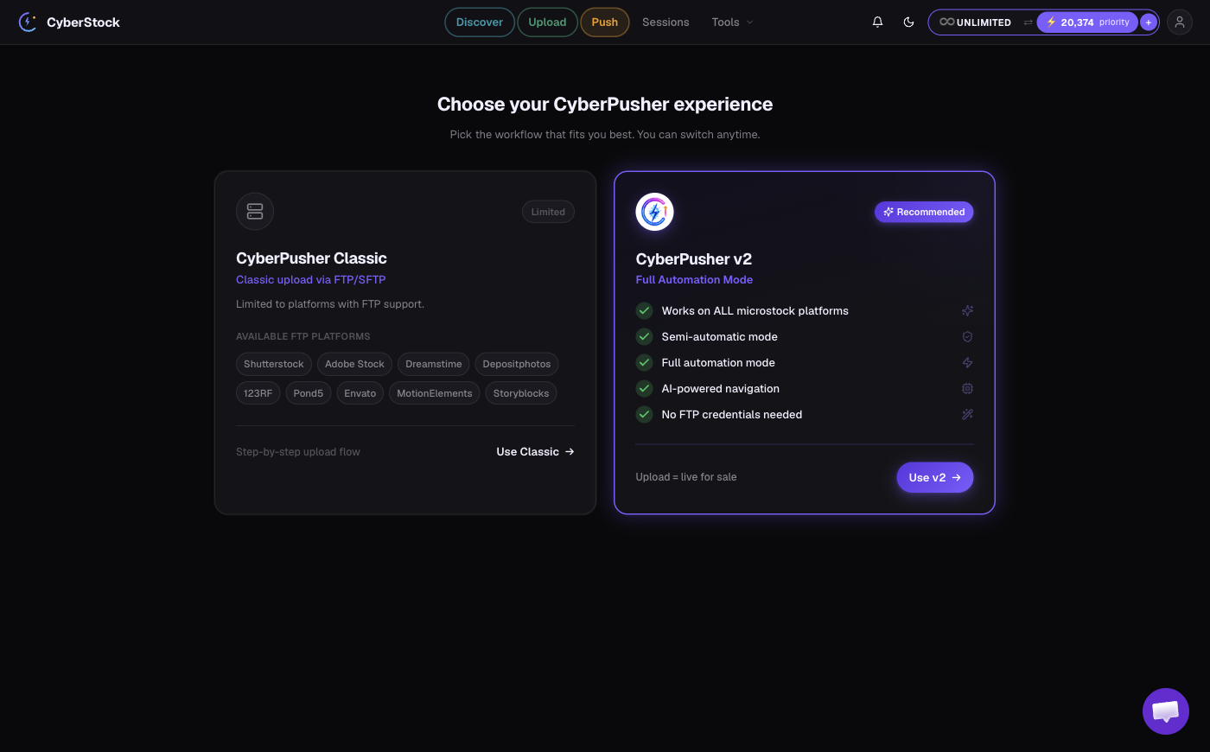Click the bolt icon beside Full automation mode

tap(967, 363)
